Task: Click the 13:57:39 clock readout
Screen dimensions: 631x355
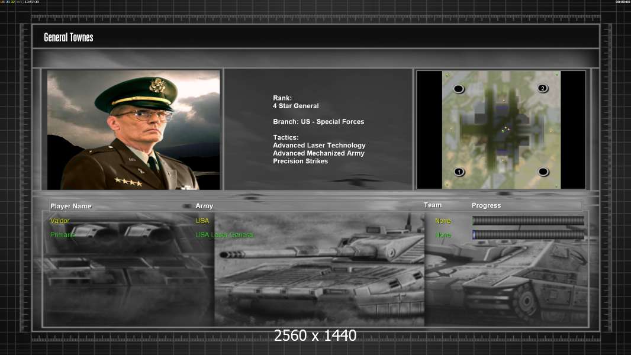Action: pos(31,2)
